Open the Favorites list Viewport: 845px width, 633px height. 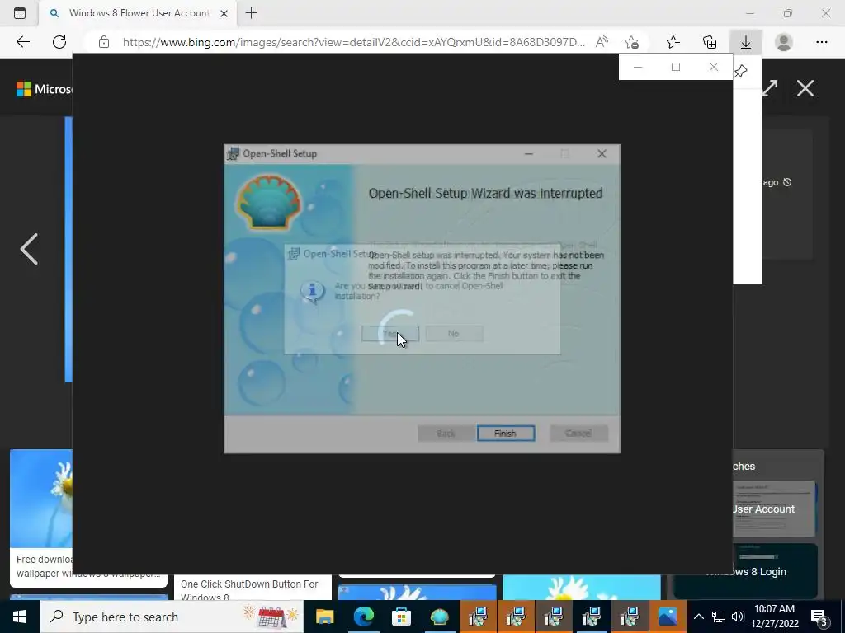673,42
